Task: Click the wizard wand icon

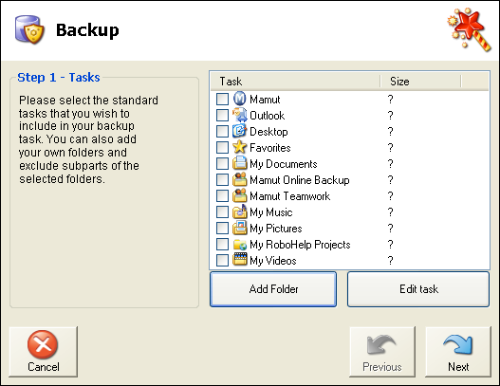Action: [470, 29]
